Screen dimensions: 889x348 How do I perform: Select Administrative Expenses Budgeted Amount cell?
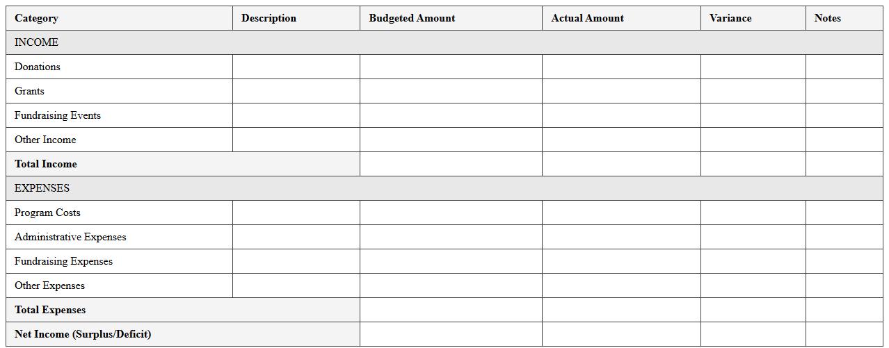click(451, 237)
